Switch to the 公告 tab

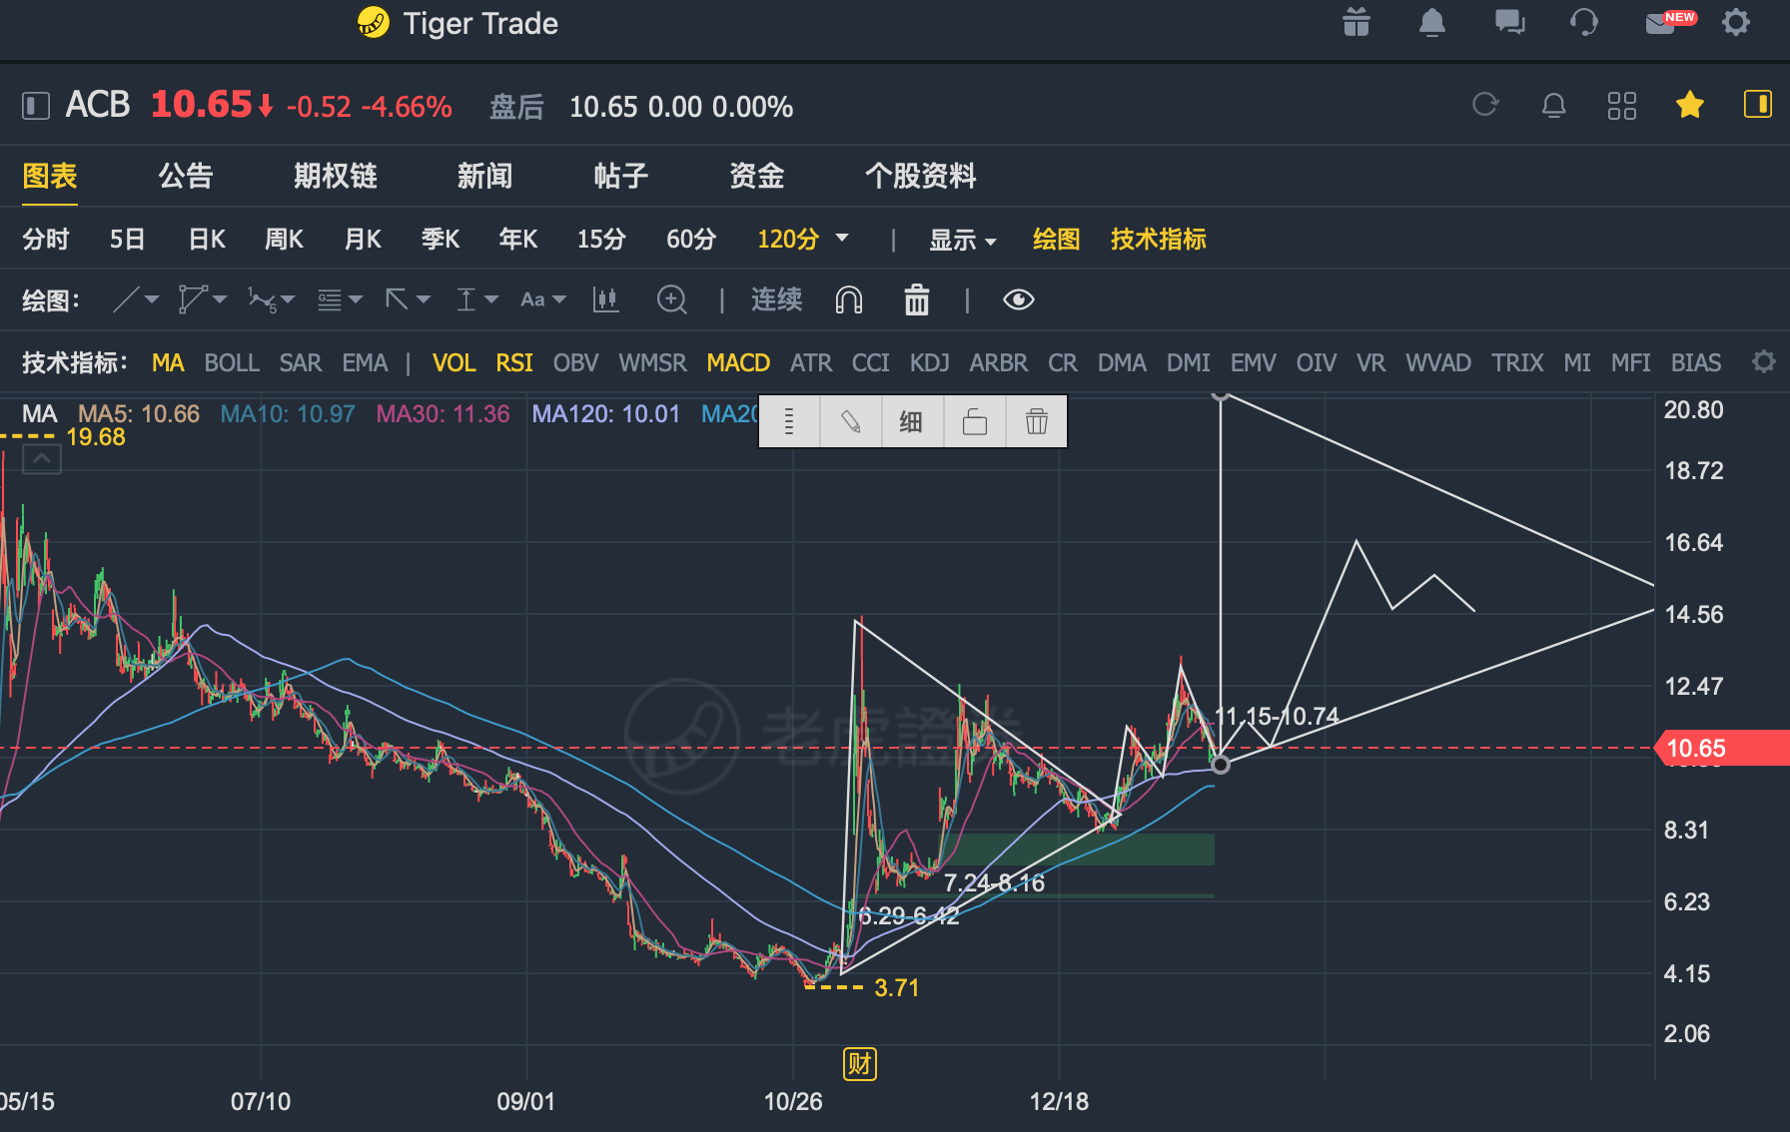click(x=186, y=176)
